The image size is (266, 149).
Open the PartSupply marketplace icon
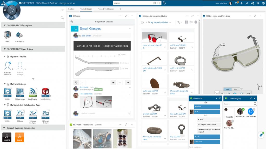tap(19, 35)
